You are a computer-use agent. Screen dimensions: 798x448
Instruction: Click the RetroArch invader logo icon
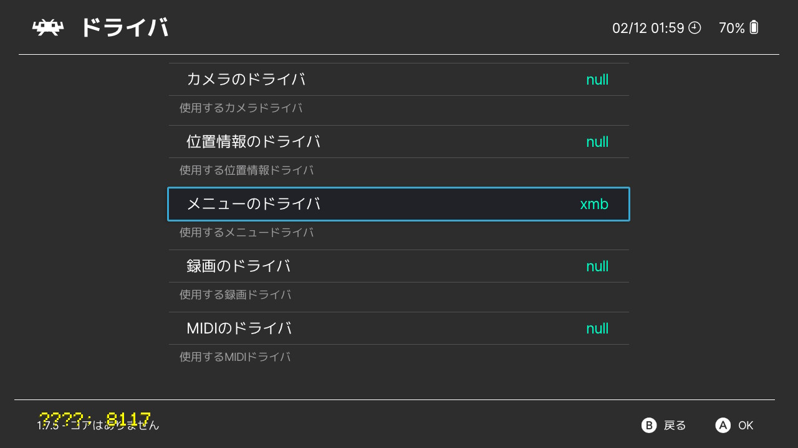point(48,27)
